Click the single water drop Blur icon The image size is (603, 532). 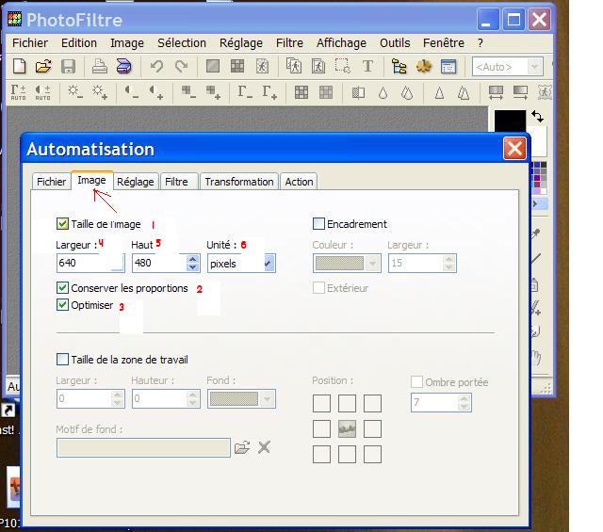pos(383,92)
